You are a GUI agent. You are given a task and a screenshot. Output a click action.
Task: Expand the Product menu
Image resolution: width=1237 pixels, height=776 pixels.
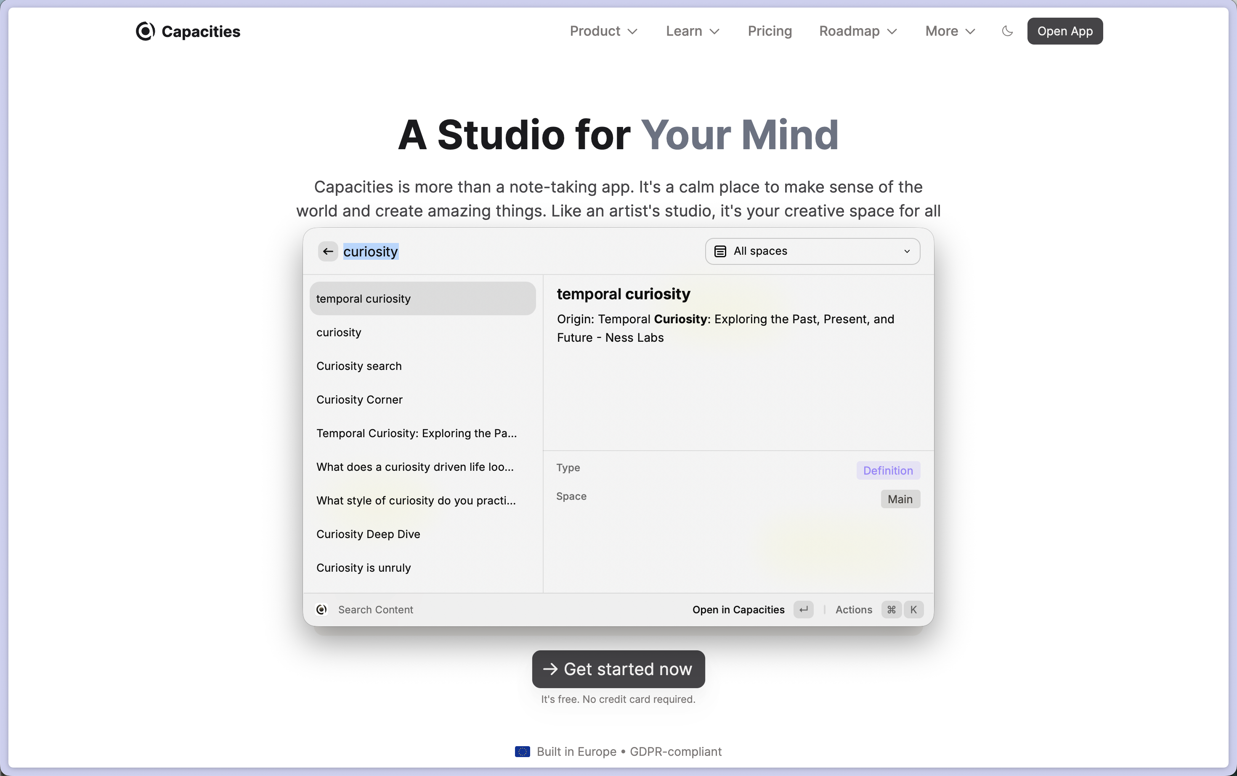point(603,31)
